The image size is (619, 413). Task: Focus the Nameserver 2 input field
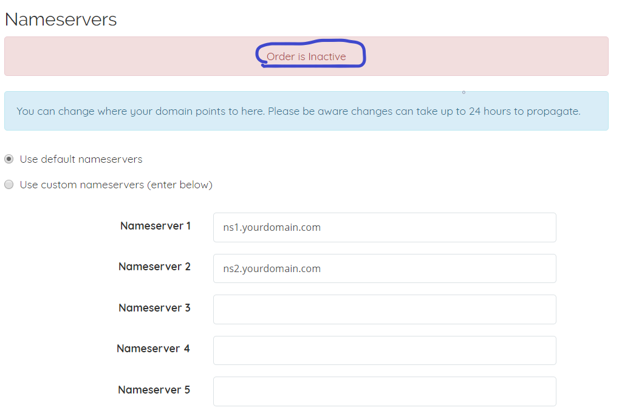tap(385, 268)
